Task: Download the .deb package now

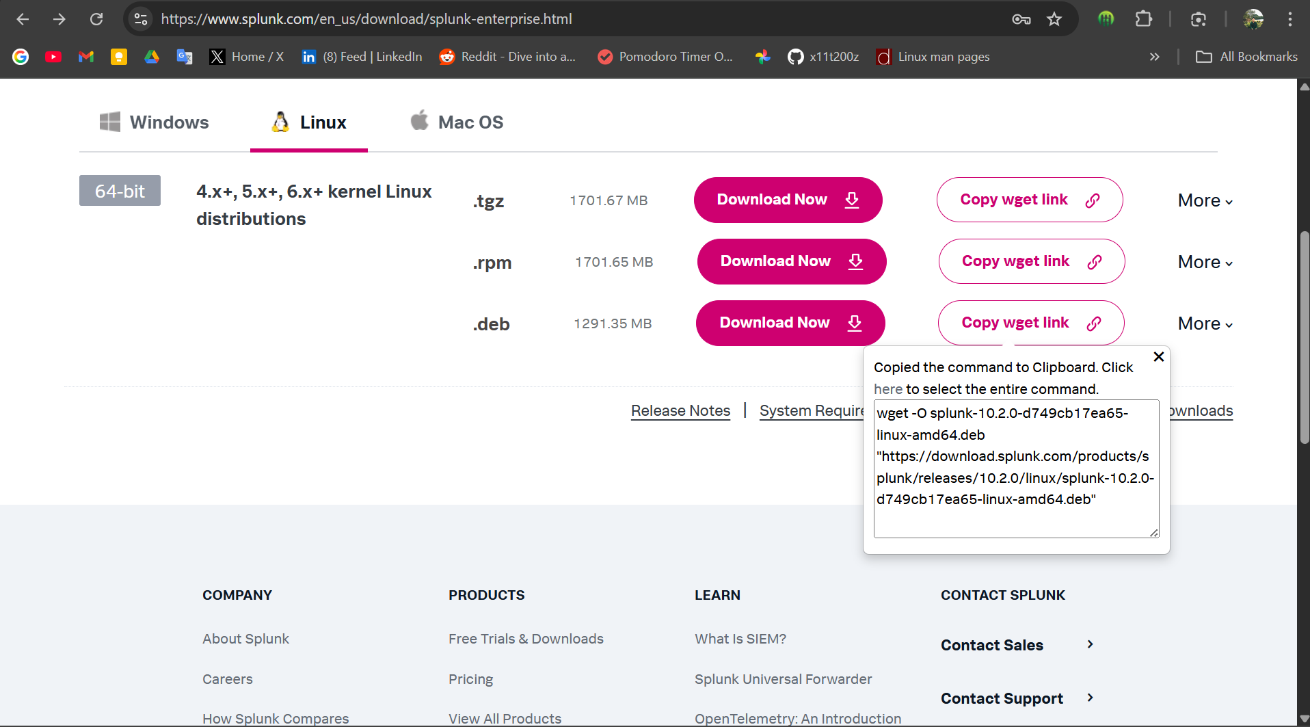Action: click(790, 323)
